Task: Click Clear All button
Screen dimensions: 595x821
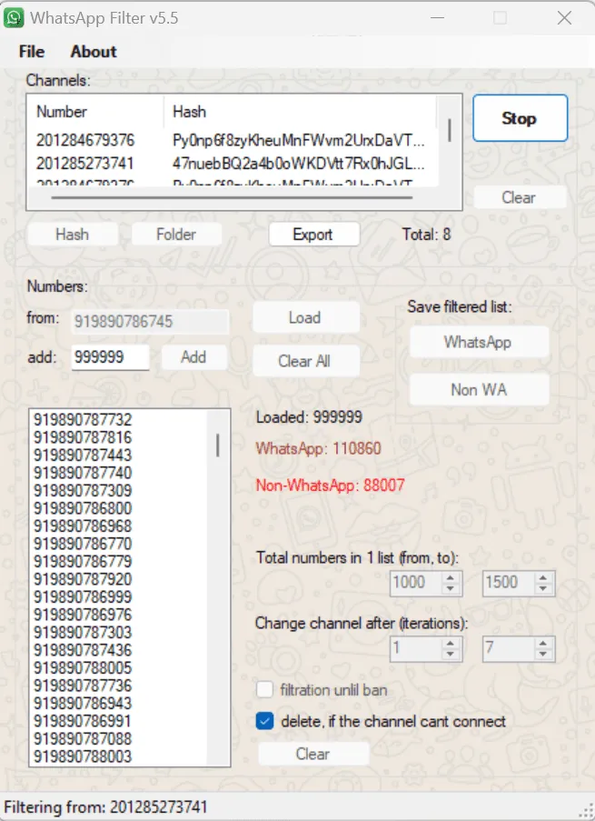Action: coord(304,361)
